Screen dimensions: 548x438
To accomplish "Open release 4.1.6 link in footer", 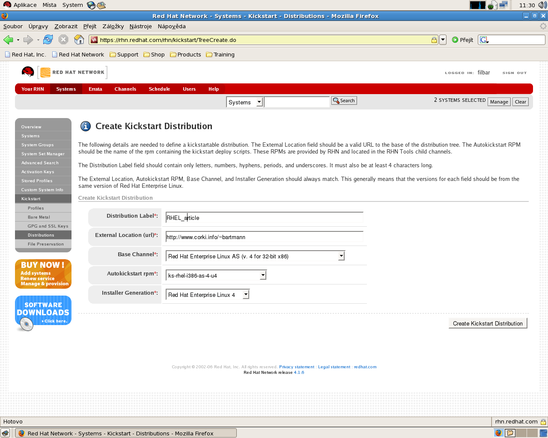I will (x=299, y=373).
